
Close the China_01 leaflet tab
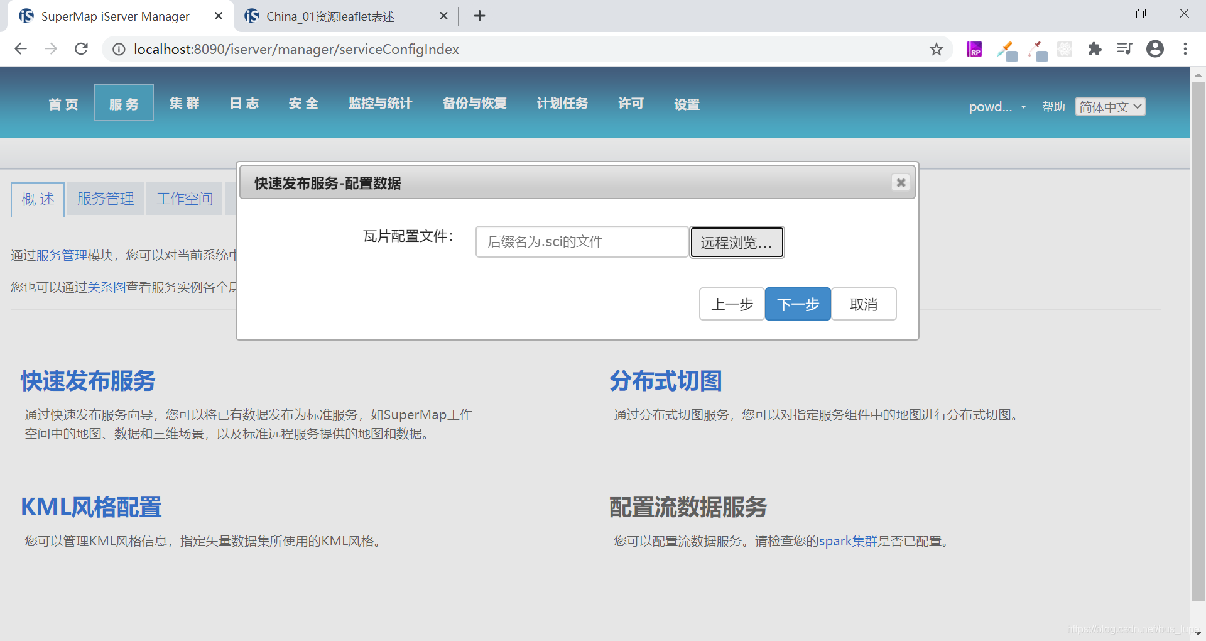coord(443,16)
